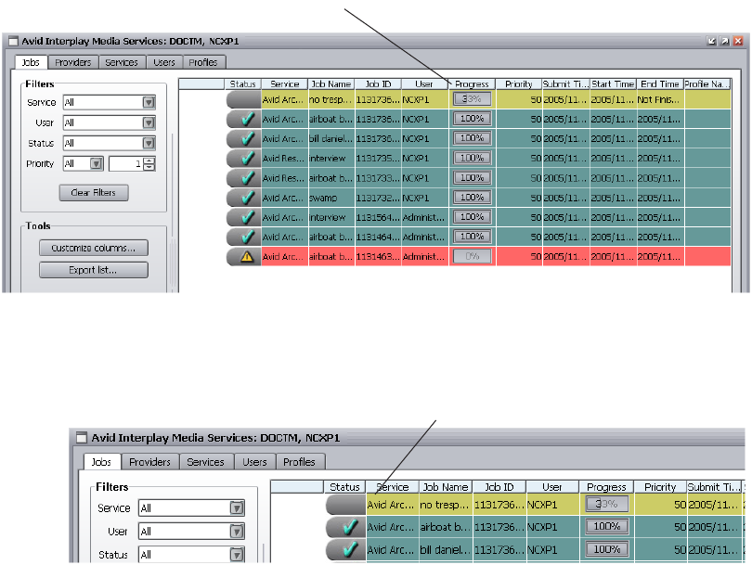This screenshot has height=565, width=752.
Task: Click the Clear Filters button
Action: (94, 193)
